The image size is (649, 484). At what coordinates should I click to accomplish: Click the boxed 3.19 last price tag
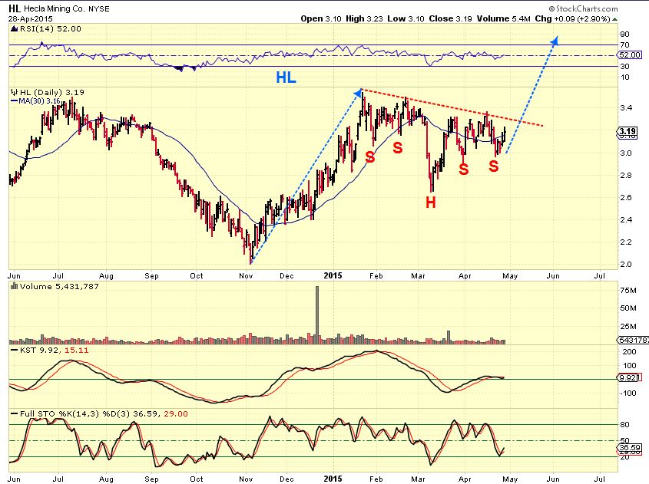tap(627, 132)
